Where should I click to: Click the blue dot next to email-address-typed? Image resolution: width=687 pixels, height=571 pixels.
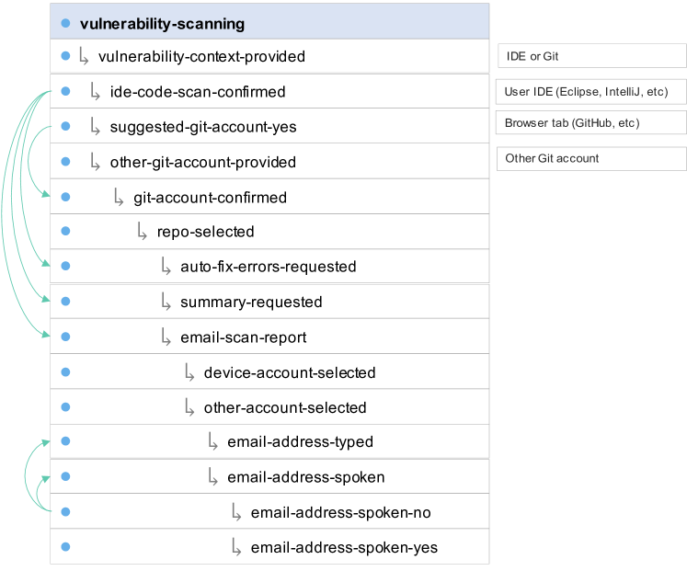click(64, 442)
